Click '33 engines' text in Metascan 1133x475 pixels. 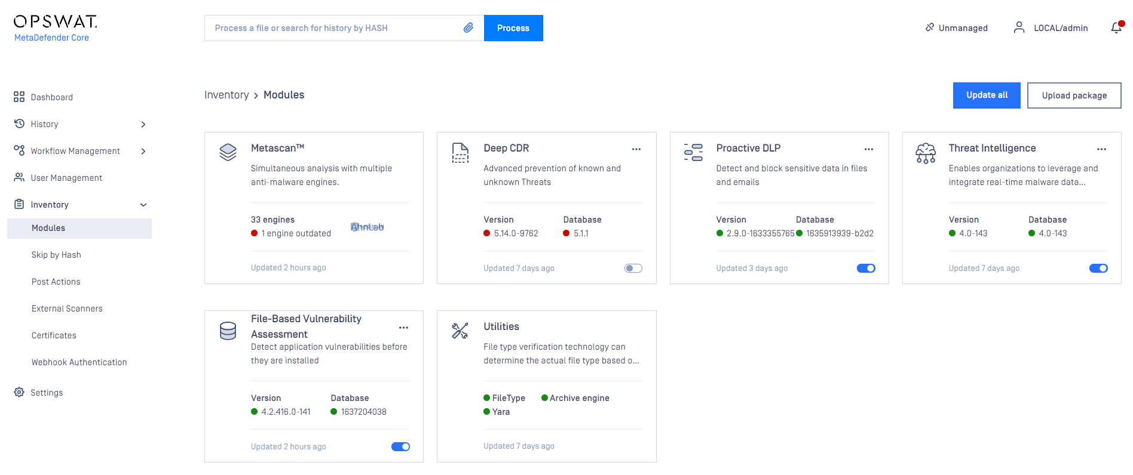tap(272, 220)
